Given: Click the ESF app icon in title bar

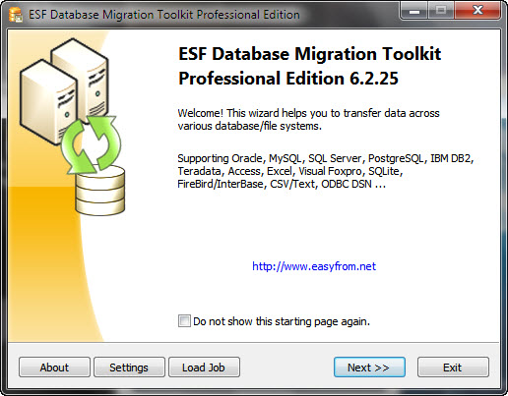Looking at the screenshot, I should 15,15.
